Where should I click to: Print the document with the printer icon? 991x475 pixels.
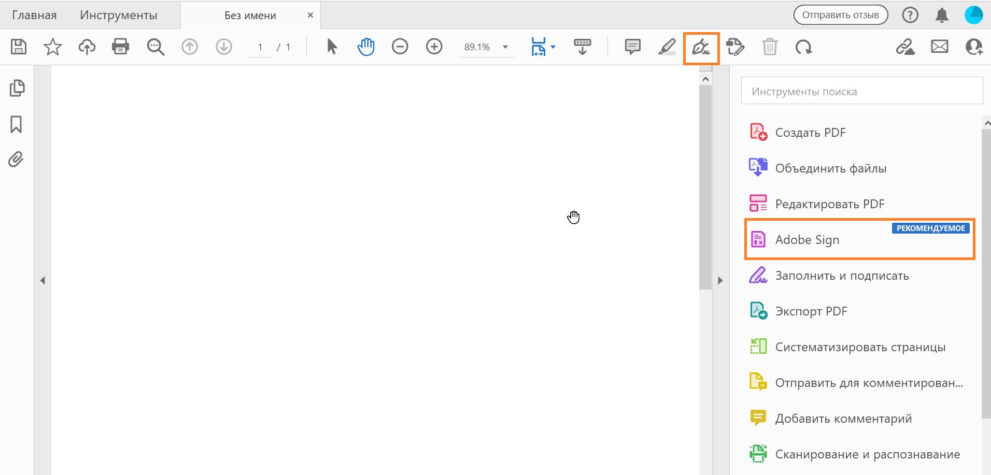click(120, 47)
